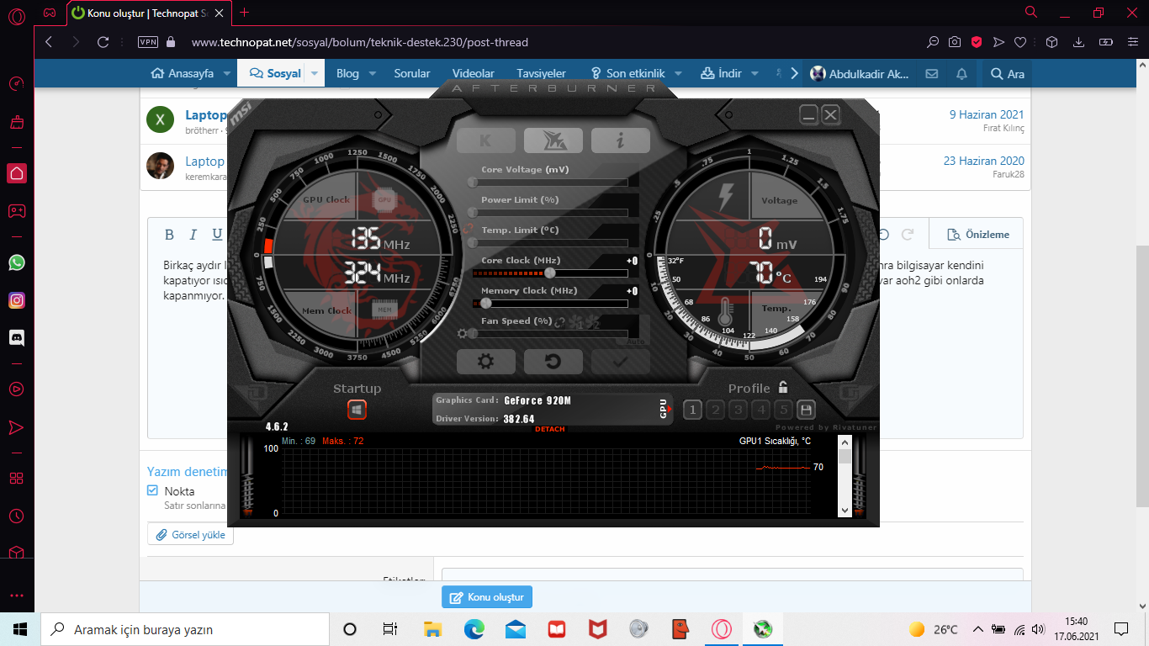
Task: Expand the Anasayfa menu dropdown arrow
Action: [x=227, y=73]
